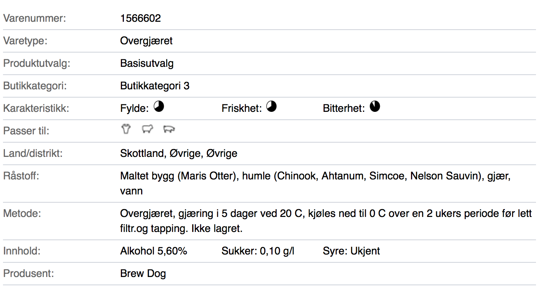Click the Sukker: 0,10 g/l value
The width and height of the screenshot is (548, 286).
tap(258, 251)
